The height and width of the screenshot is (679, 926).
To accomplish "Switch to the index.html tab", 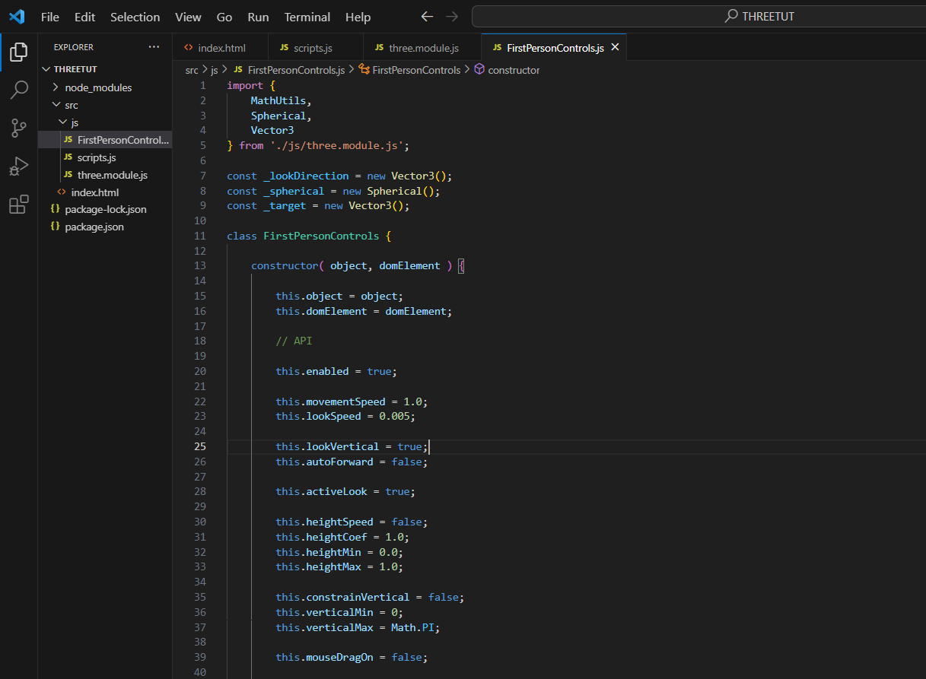I will 221,48.
